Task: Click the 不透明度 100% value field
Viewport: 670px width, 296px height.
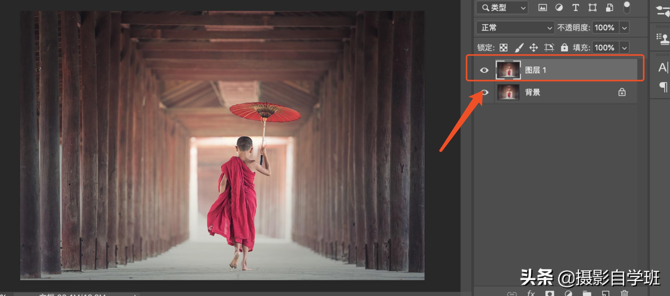Action: tap(605, 28)
